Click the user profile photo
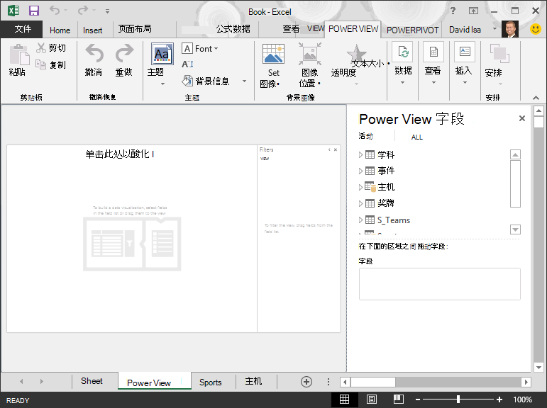Image resolution: width=547 pixels, height=408 pixels. 510,29
